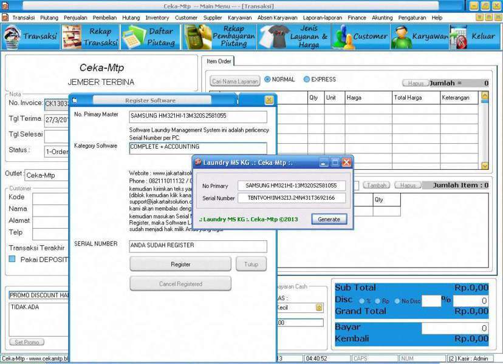The image size is (503, 364).
Task: Click the Bayar amount field
Action: pyautogui.click(x=455, y=328)
